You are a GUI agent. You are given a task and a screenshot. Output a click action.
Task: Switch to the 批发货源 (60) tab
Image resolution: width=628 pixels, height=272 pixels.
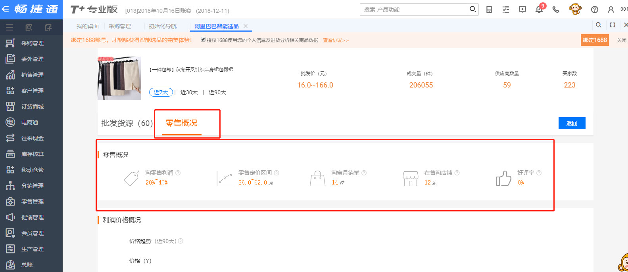127,123
